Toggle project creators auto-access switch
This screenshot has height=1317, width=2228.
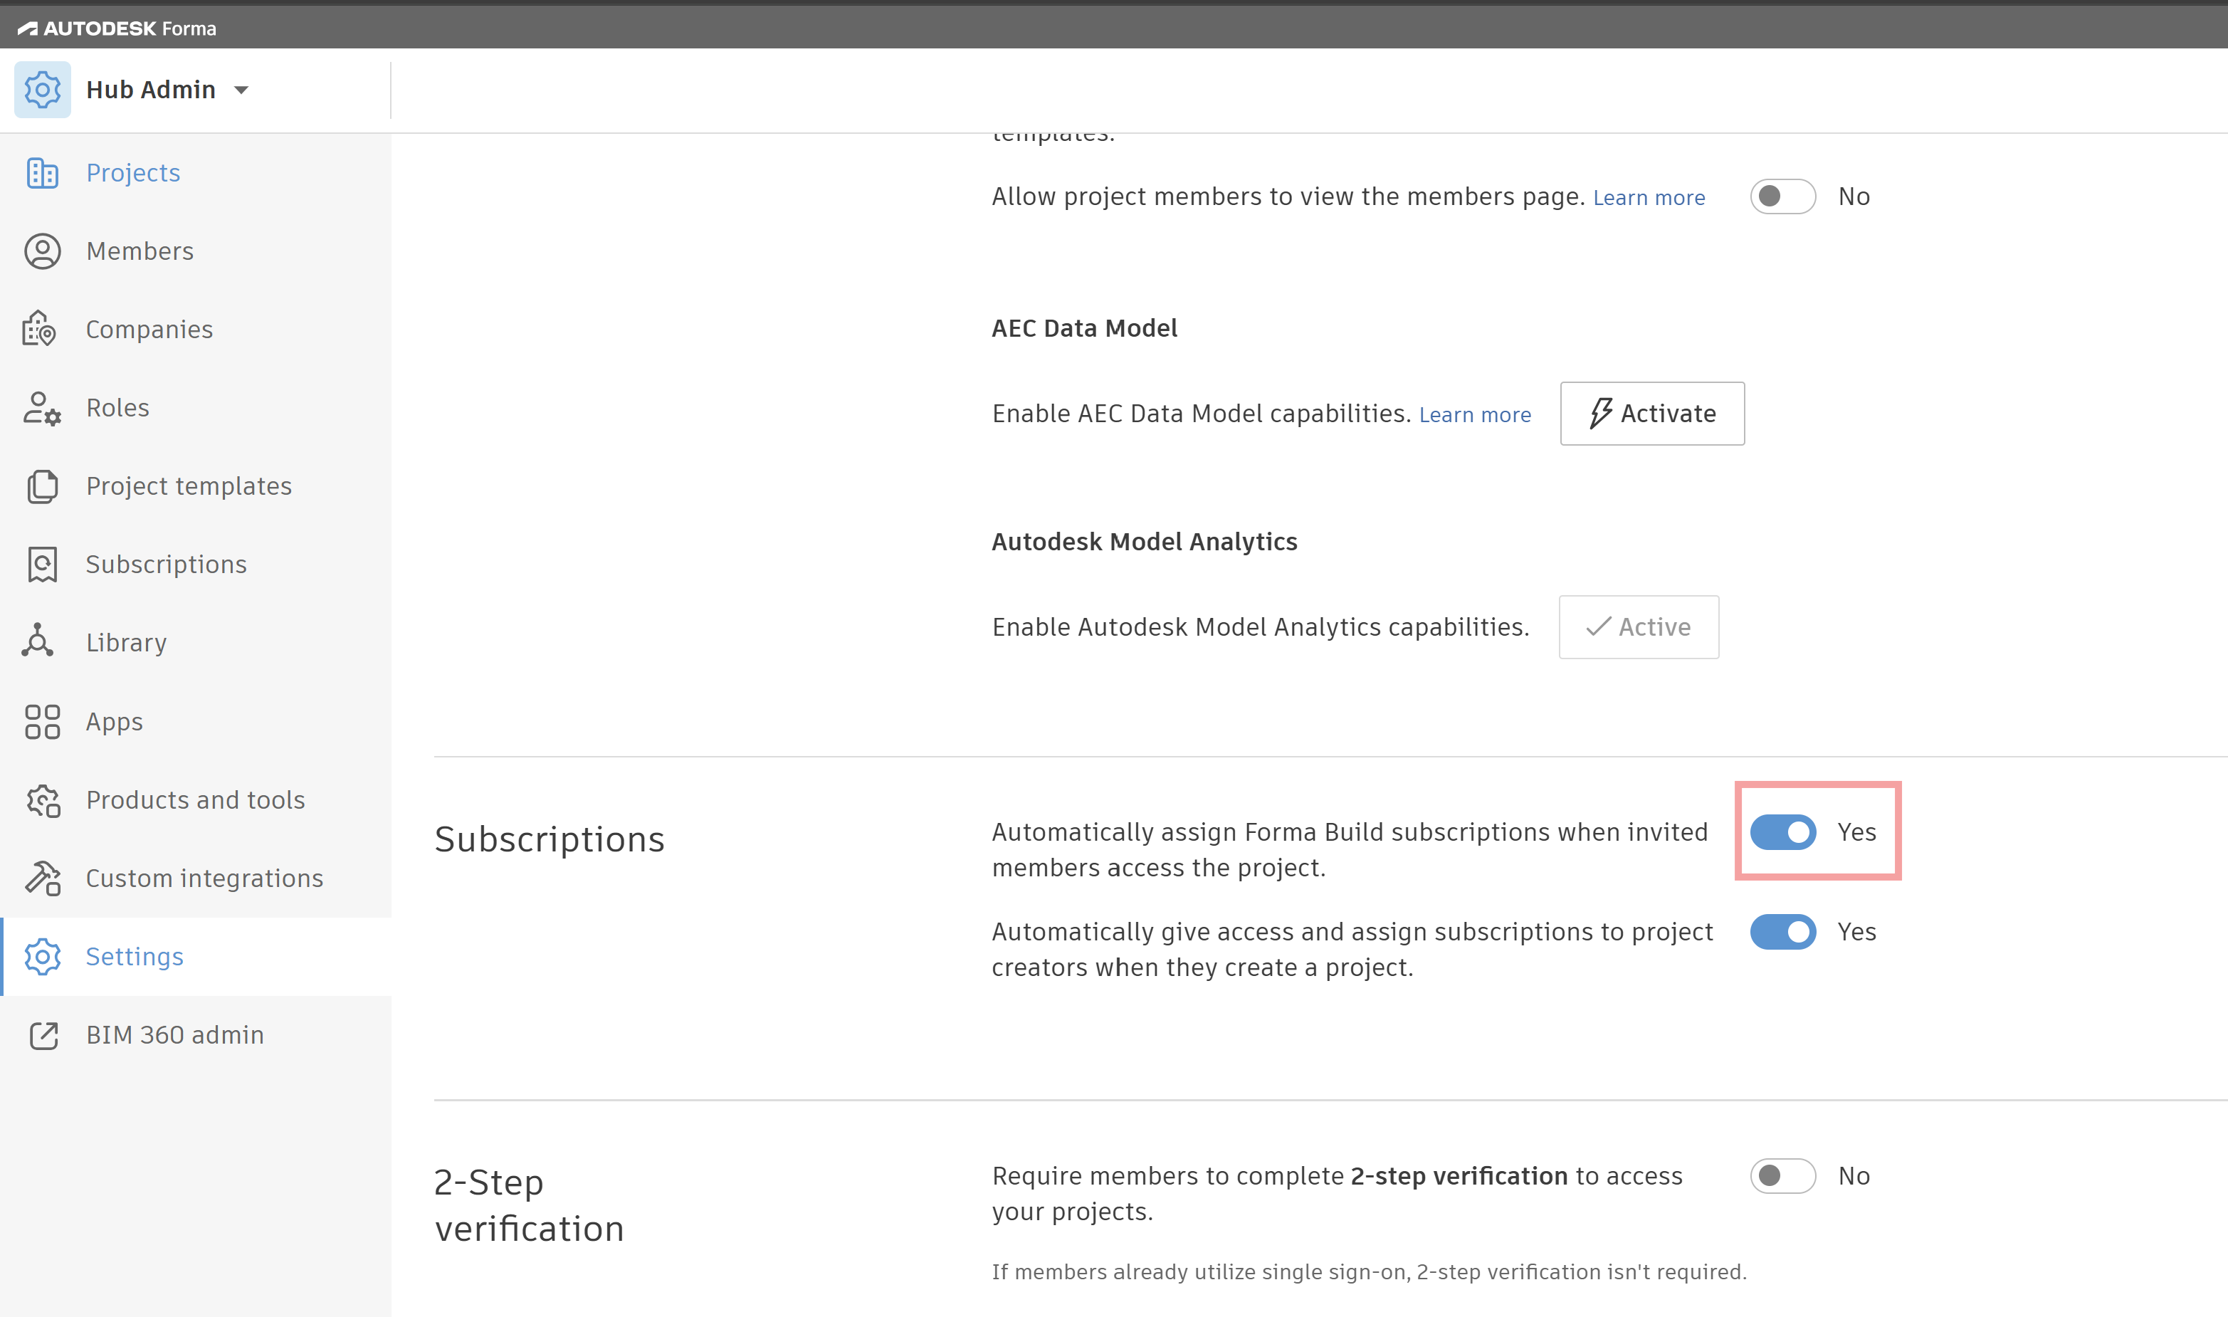pos(1782,932)
